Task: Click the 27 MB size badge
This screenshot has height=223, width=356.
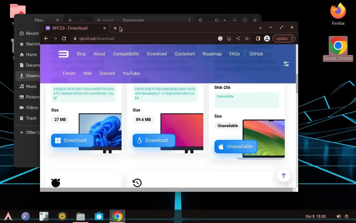Action: [60, 120]
